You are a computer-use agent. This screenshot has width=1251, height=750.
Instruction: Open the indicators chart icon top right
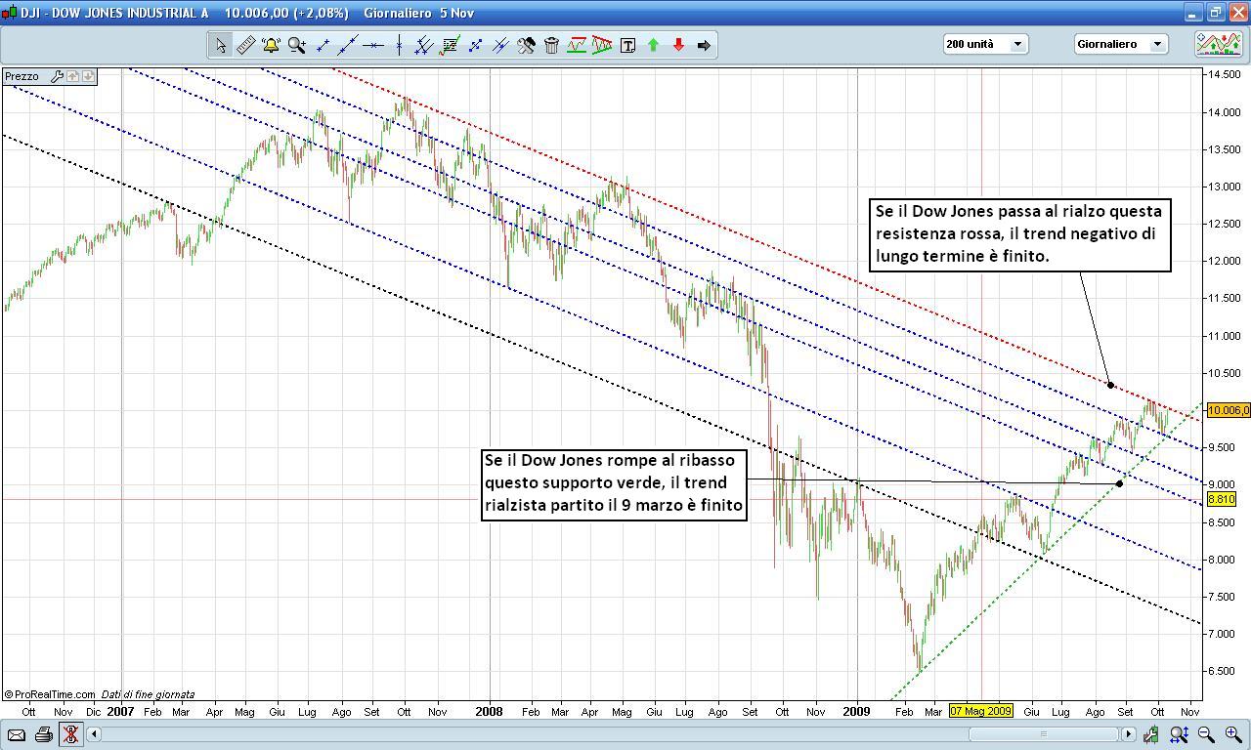point(1219,44)
